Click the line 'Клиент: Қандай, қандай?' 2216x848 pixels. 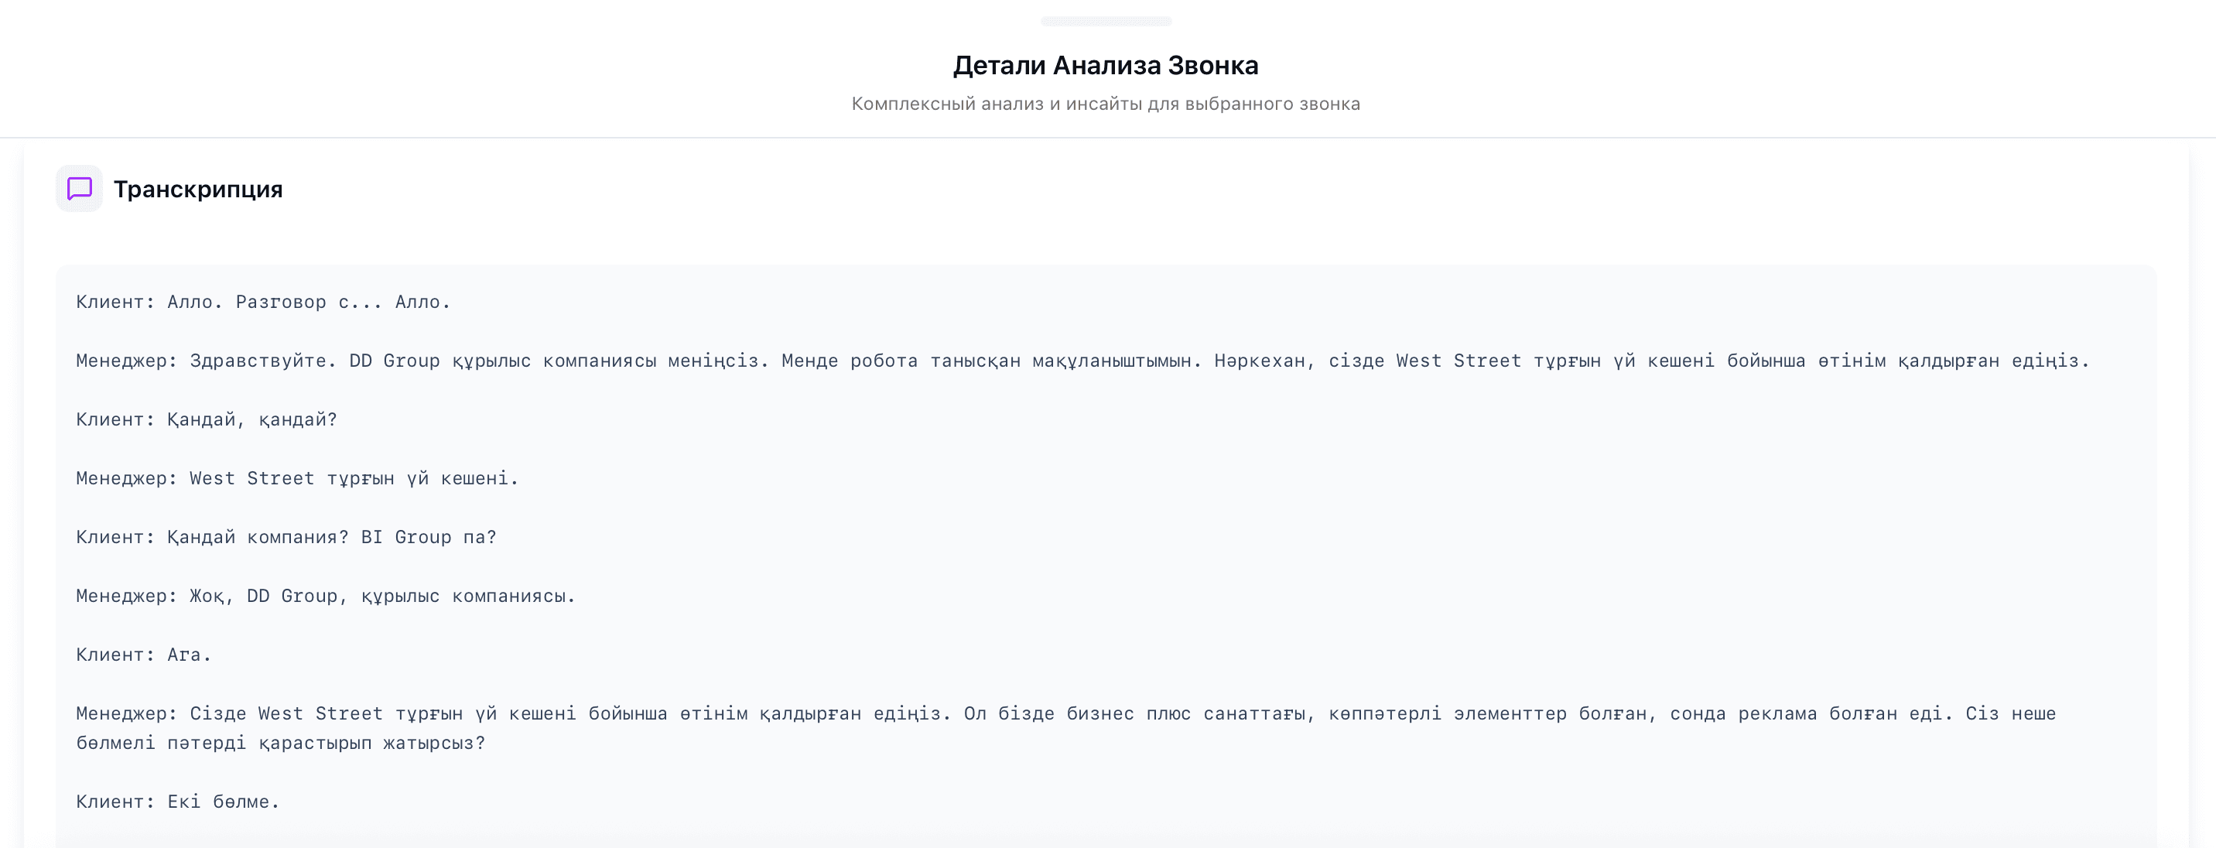207,419
